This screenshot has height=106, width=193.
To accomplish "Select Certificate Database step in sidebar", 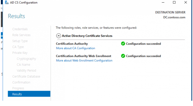I will (26, 77).
